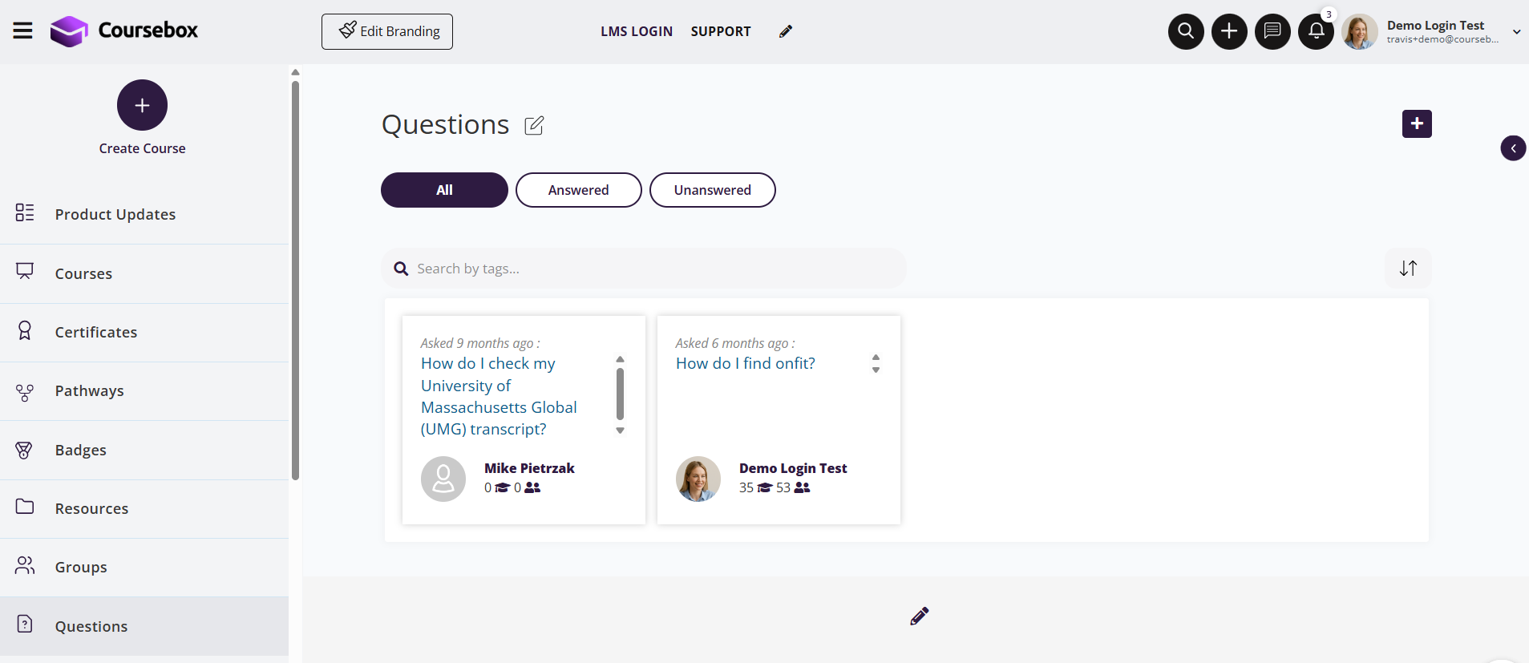Screen dimensions: 1529x663
Task: Expand the Demo Login Test account dropdown
Action: [1516, 32]
